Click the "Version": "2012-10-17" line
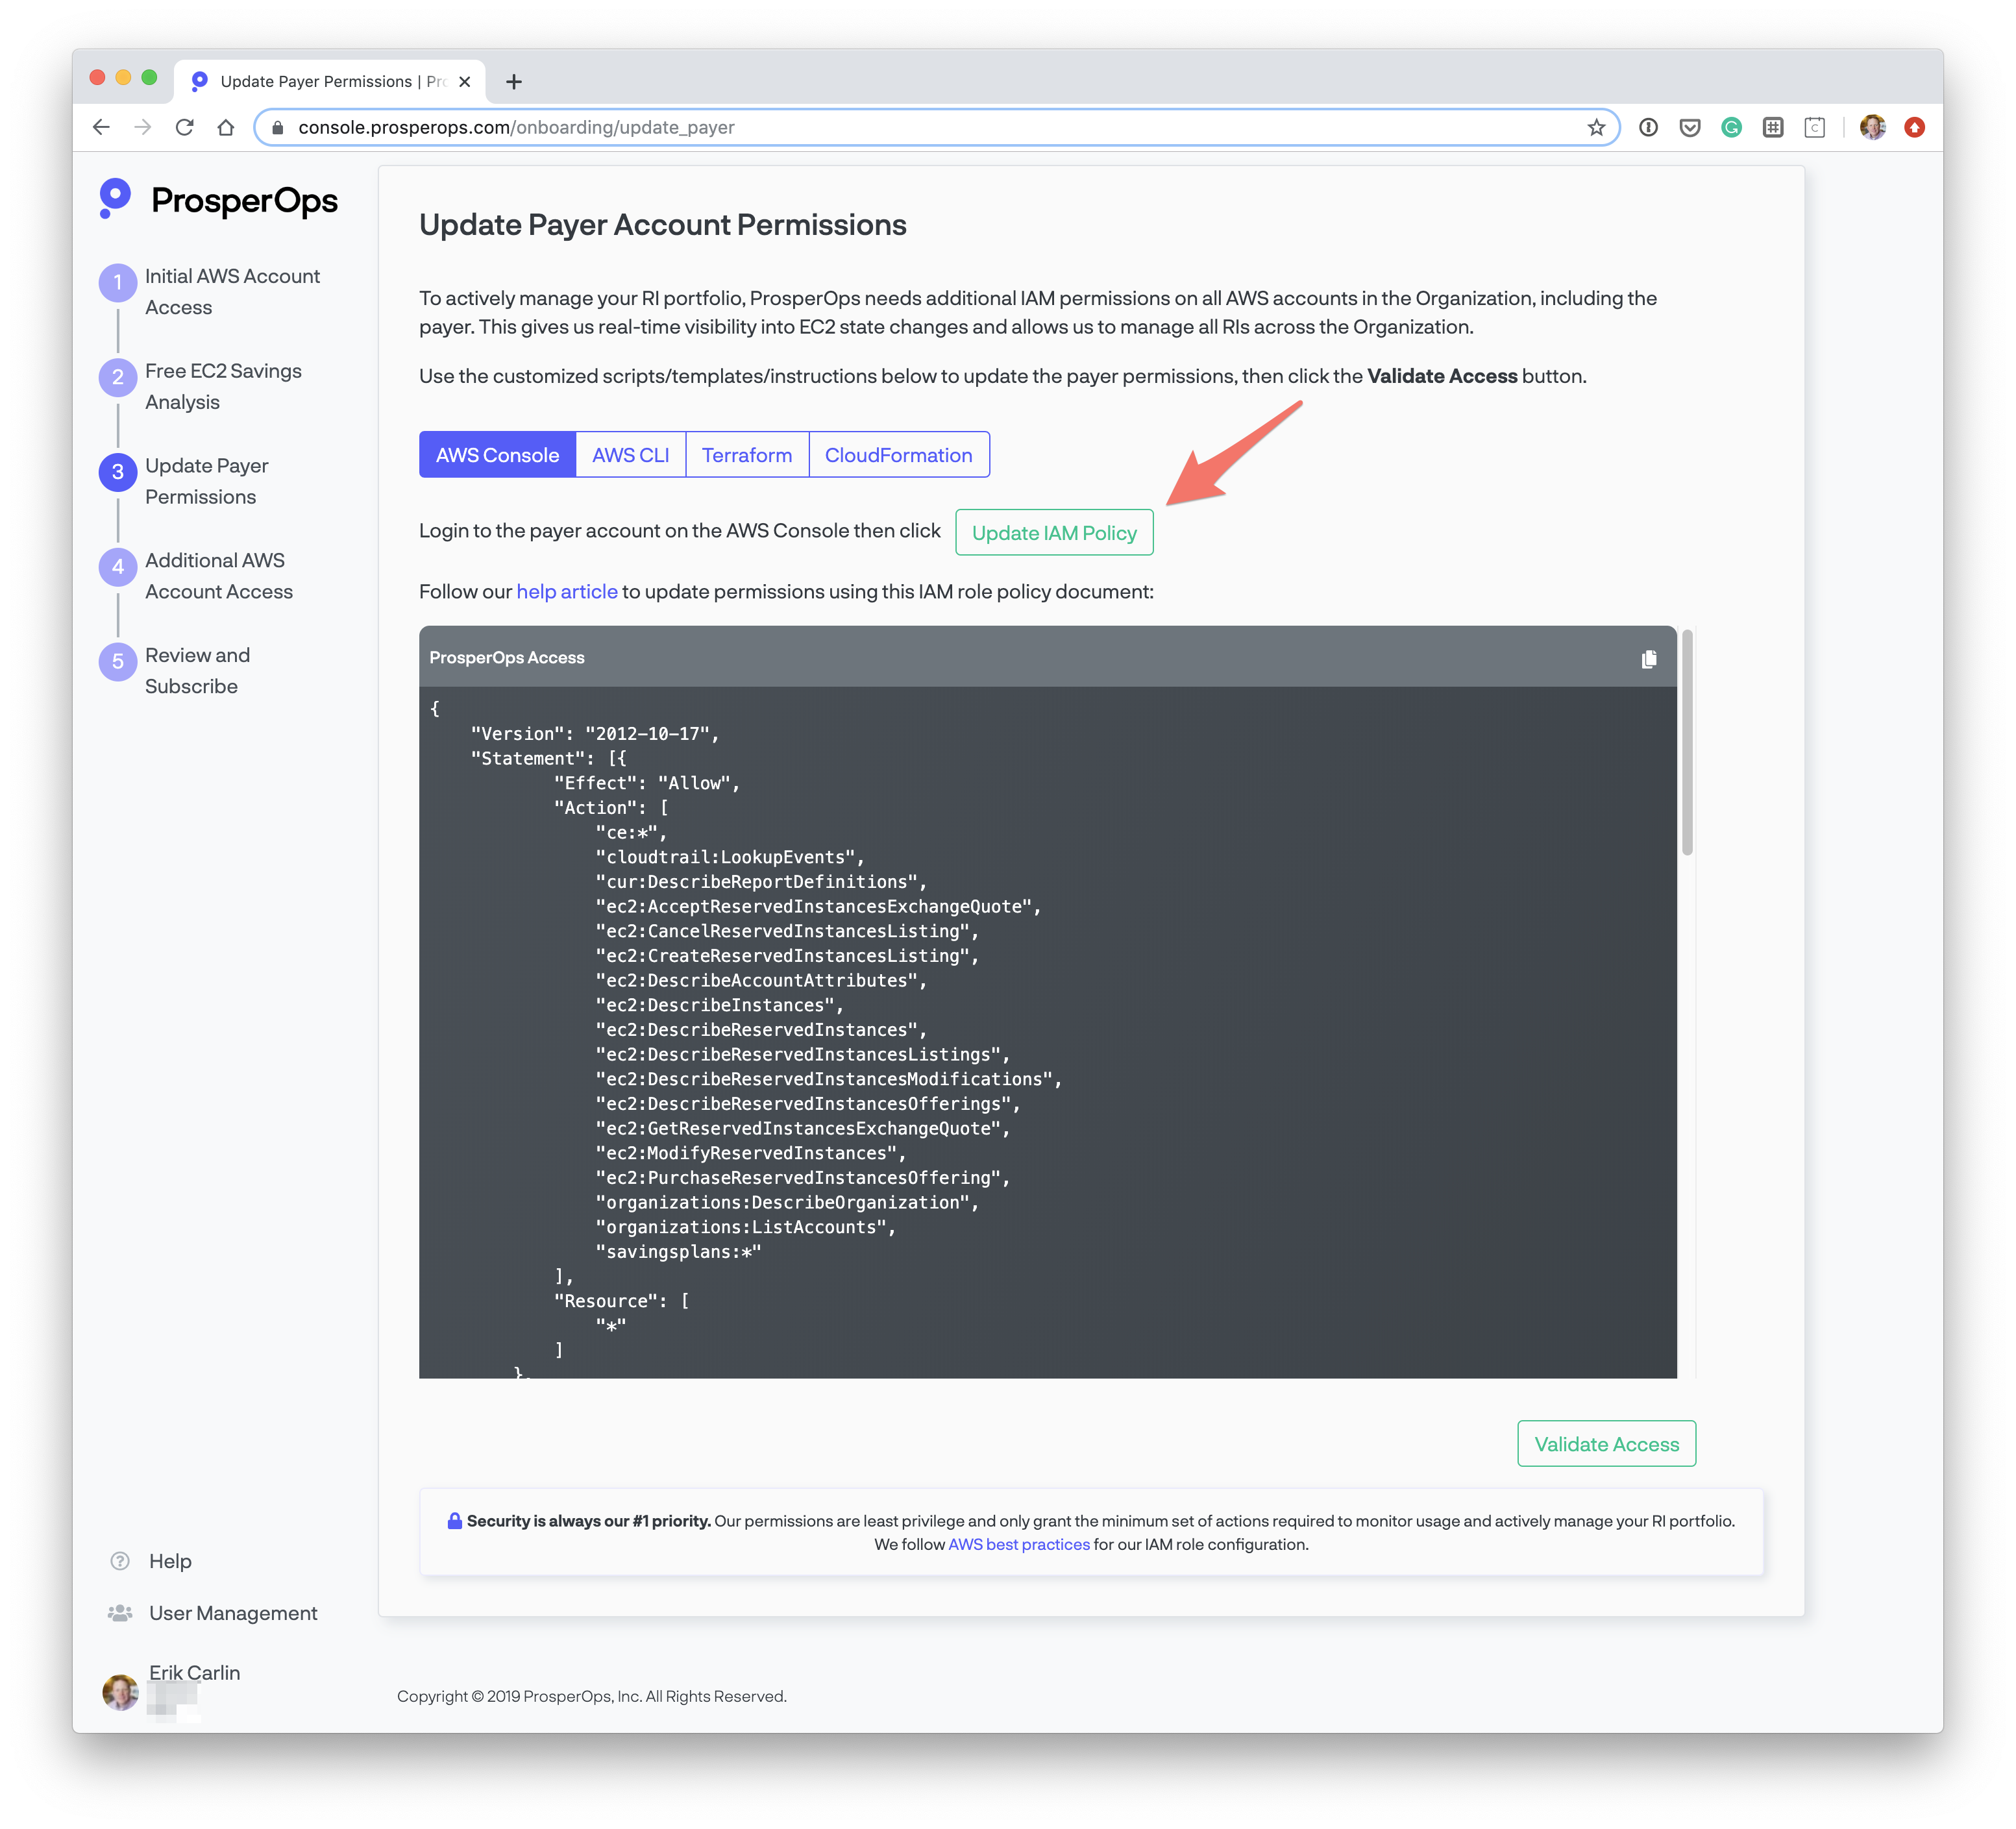This screenshot has height=1829, width=2016. (x=595, y=734)
